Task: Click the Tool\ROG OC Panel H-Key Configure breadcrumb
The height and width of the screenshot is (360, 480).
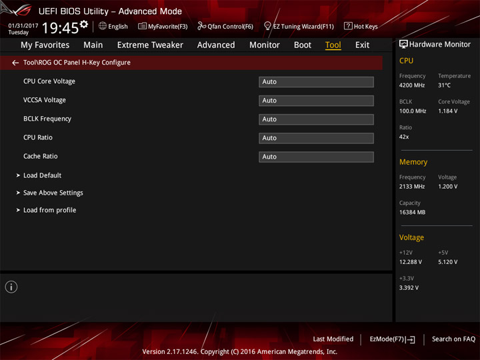Action: pyautogui.click(x=77, y=63)
